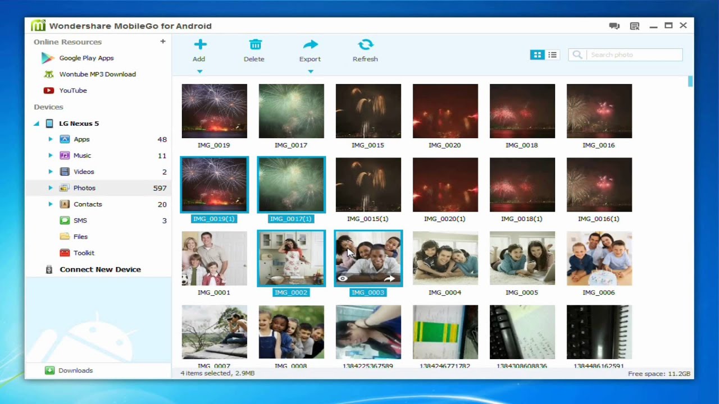719x404 pixels.
Task: Click the YouTube icon
Action: (x=49, y=90)
